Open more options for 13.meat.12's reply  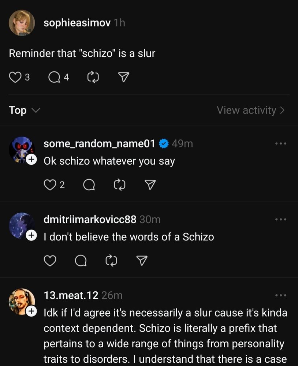[281, 295]
